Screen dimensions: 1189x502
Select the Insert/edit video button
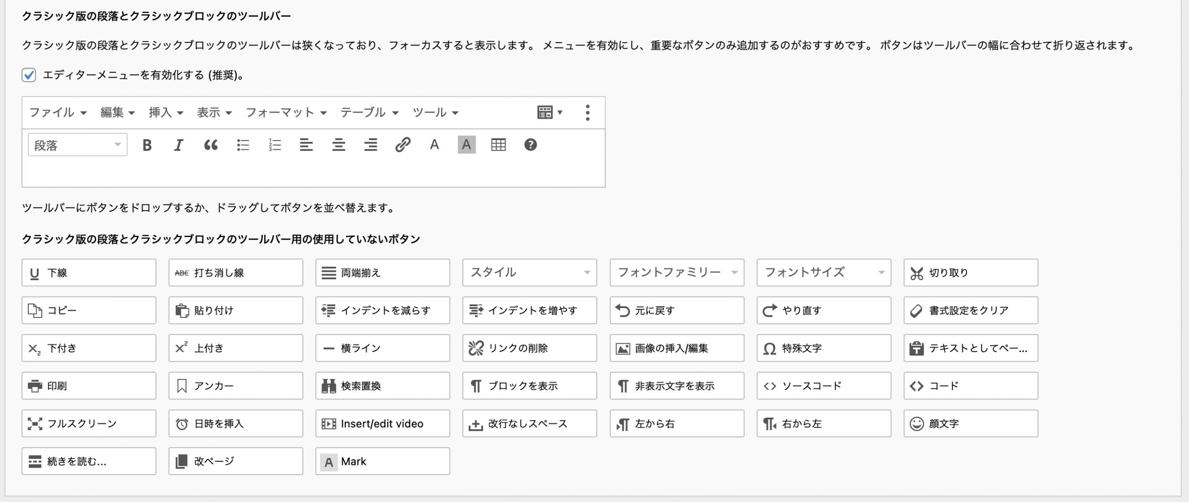click(x=383, y=423)
